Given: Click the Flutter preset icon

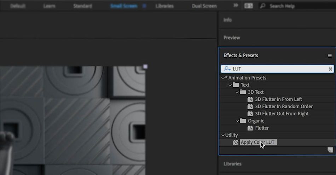Looking at the screenshot, I should [x=250, y=128].
